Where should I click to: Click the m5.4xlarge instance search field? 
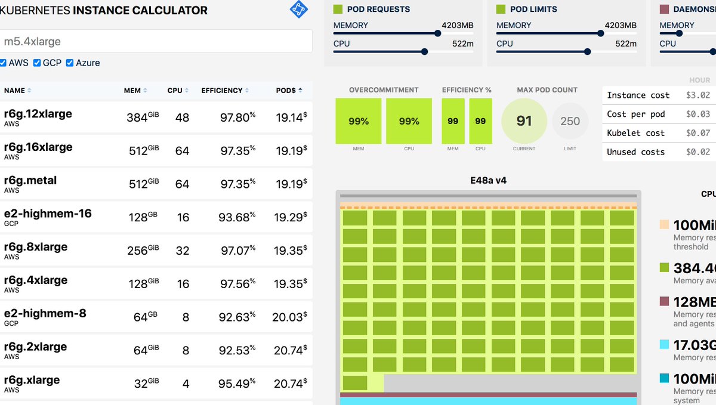tap(156, 42)
